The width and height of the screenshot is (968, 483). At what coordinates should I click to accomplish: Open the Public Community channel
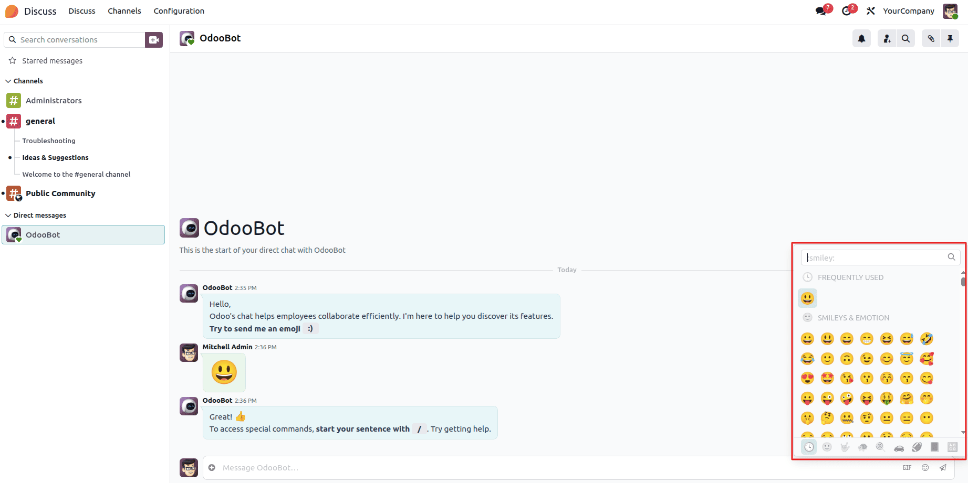[60, 194]
